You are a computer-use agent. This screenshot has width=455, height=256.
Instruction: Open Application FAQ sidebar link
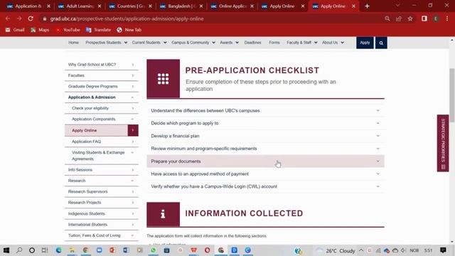101,142
